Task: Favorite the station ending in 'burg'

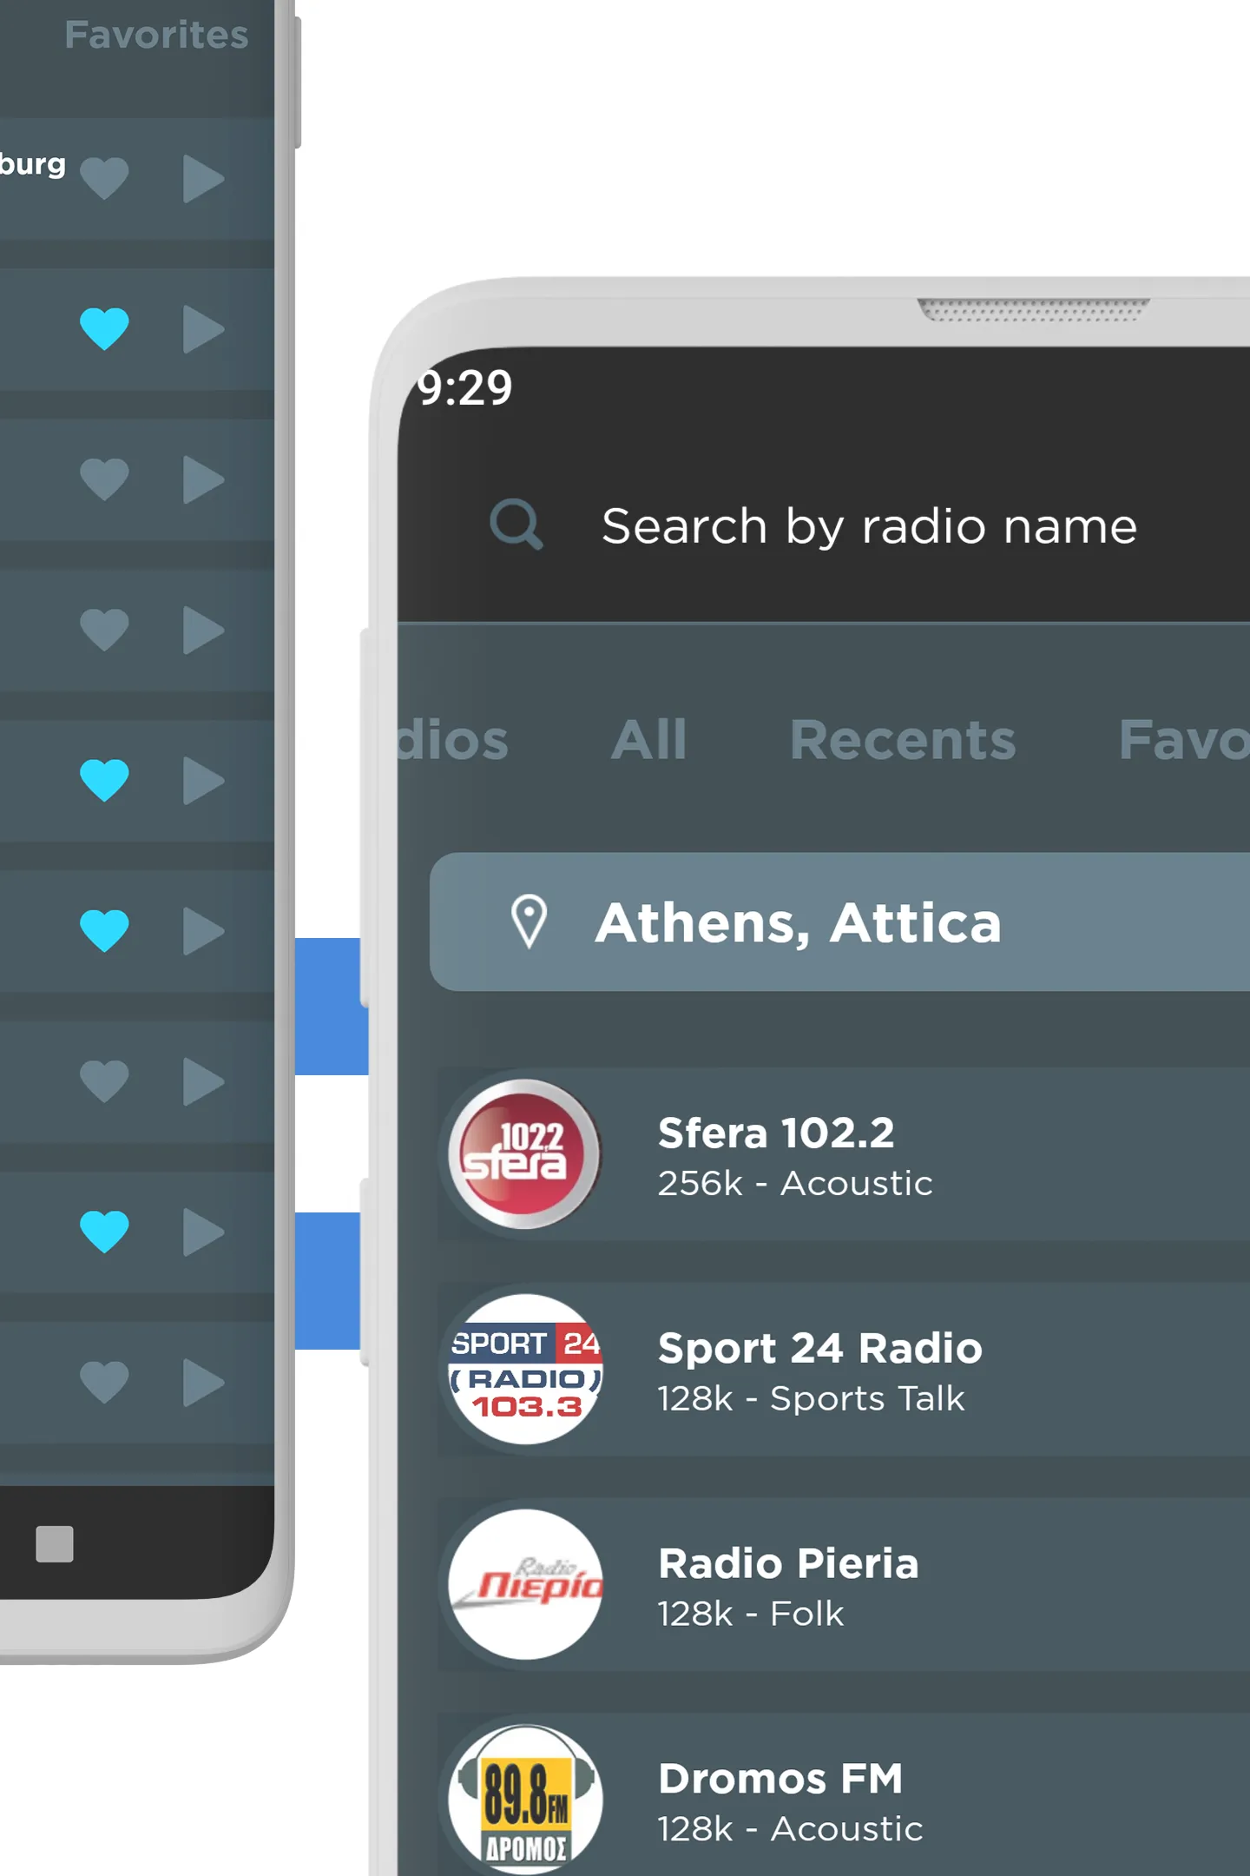Action: [104, 179]
